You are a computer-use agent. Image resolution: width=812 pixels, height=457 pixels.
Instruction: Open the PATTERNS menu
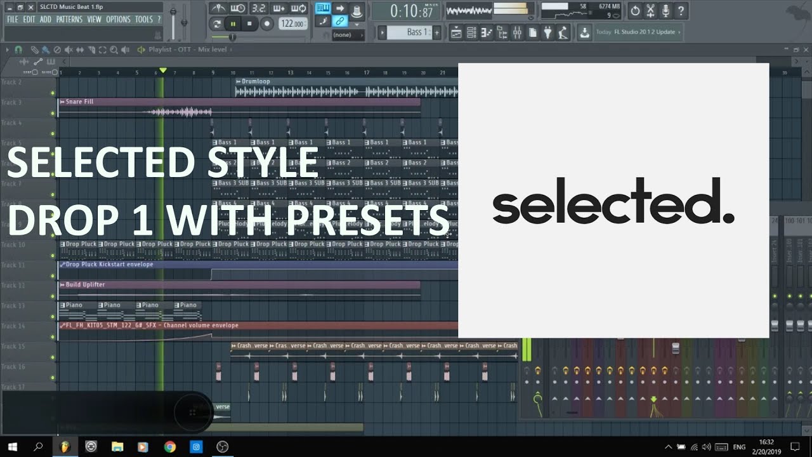(x=69, y=20)
